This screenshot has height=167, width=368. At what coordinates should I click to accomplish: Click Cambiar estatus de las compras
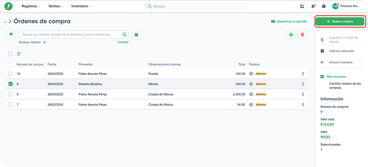pos(345,85)
